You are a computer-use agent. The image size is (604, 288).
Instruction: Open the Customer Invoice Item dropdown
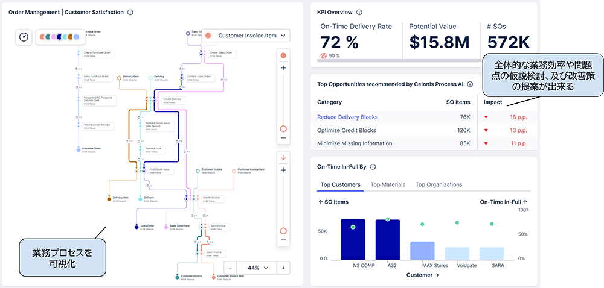click(x=245, y=36)
